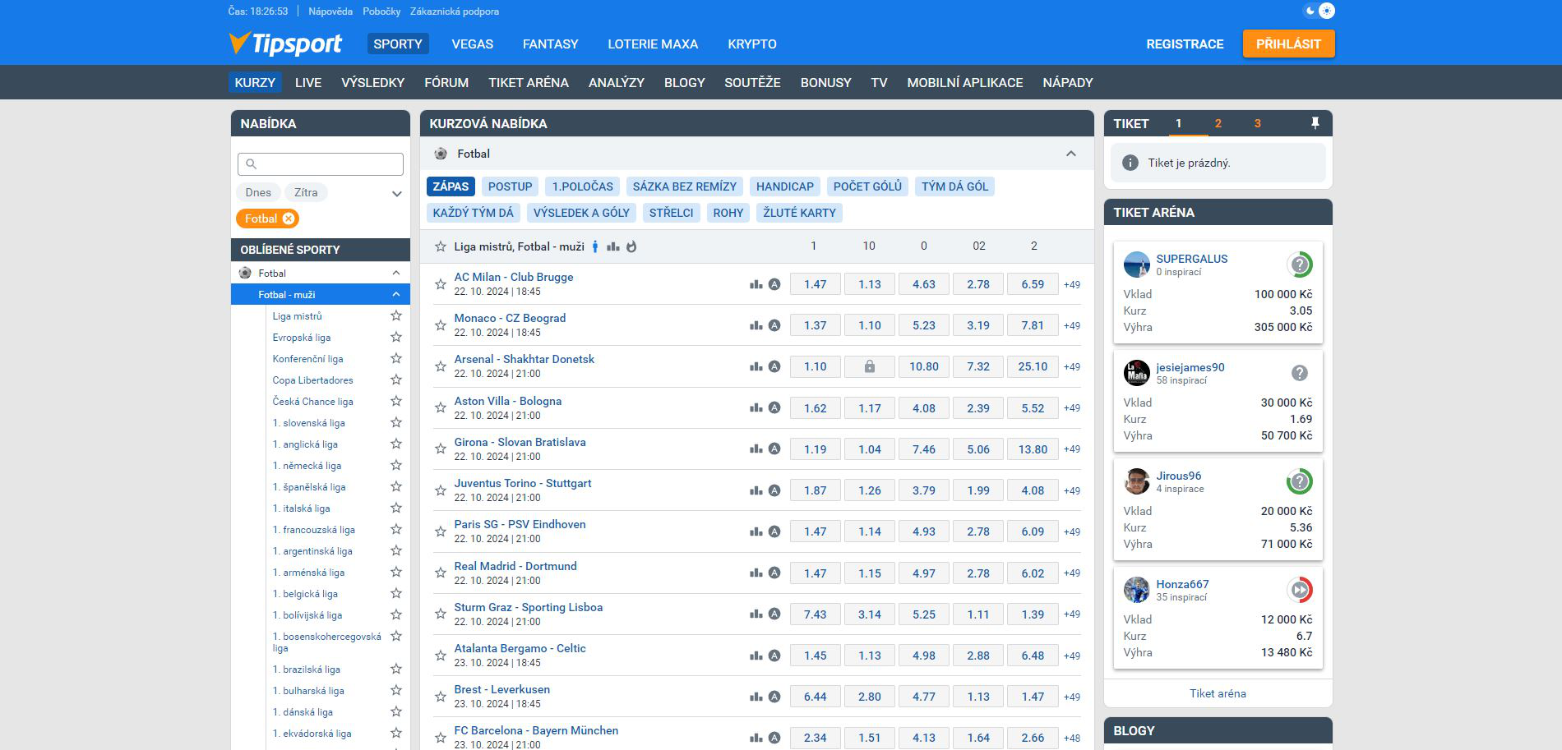Open the Tiket aréna link at bottom
Image resolution: width=1562 pixels, height=750 pixels.
pos(1218,693)
